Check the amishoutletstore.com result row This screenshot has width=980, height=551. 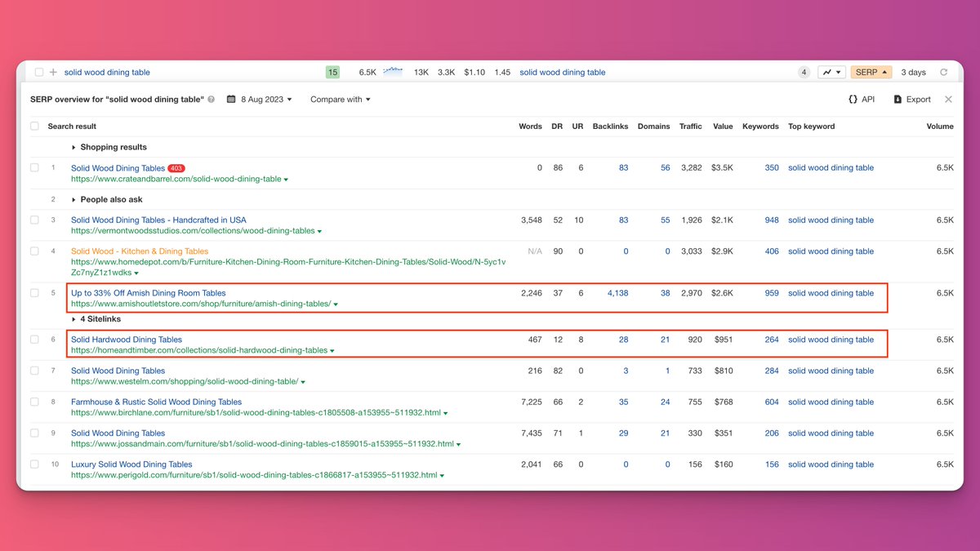coord(34,293)
